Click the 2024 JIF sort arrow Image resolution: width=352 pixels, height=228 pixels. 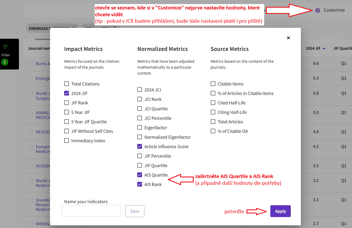(x=324, y=49)
